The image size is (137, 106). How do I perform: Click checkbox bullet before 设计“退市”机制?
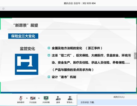pyautogui.click(x=49, y=77)
